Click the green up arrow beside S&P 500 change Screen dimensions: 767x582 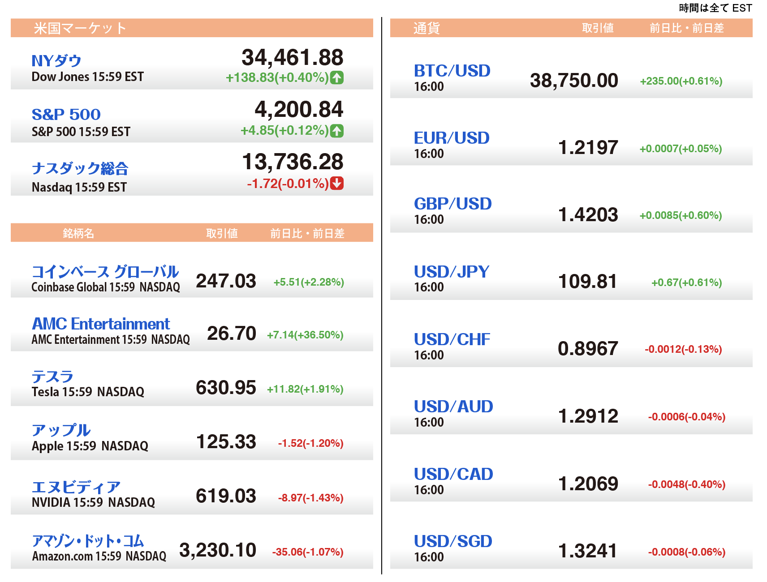coord(337,131)
